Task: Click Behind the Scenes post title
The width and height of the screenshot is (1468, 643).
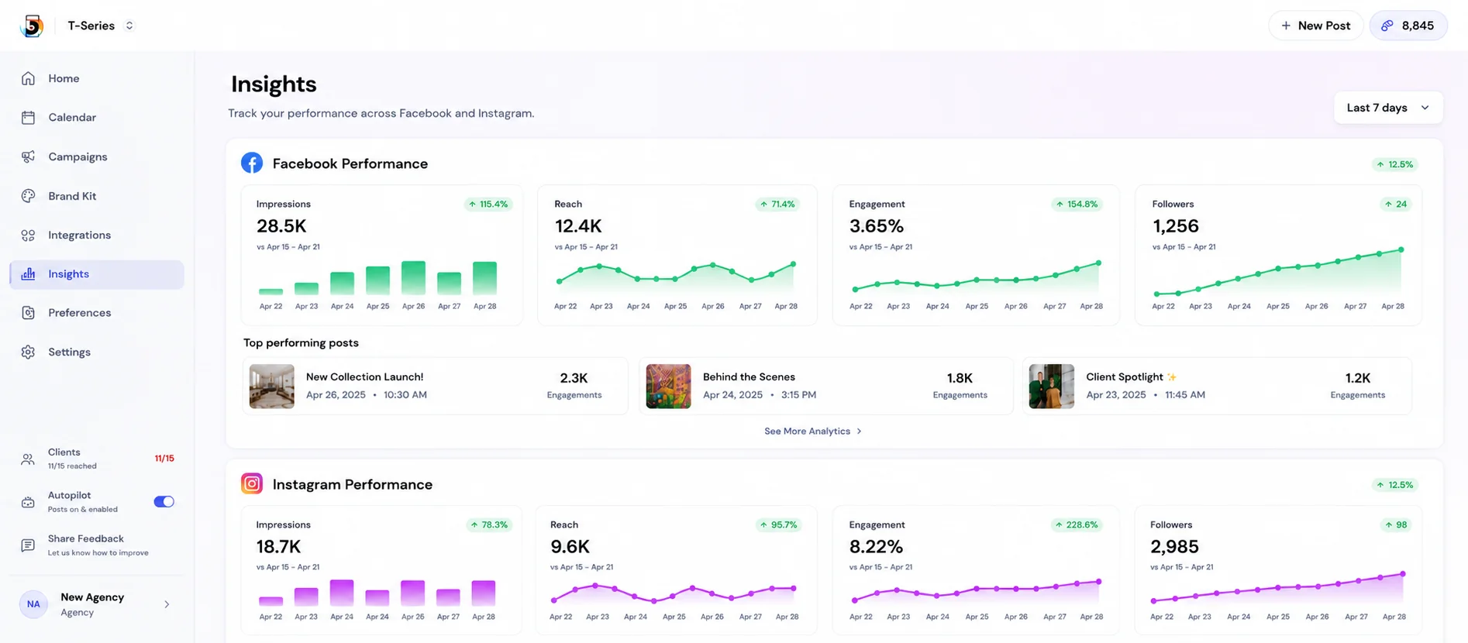Action: 749,377
